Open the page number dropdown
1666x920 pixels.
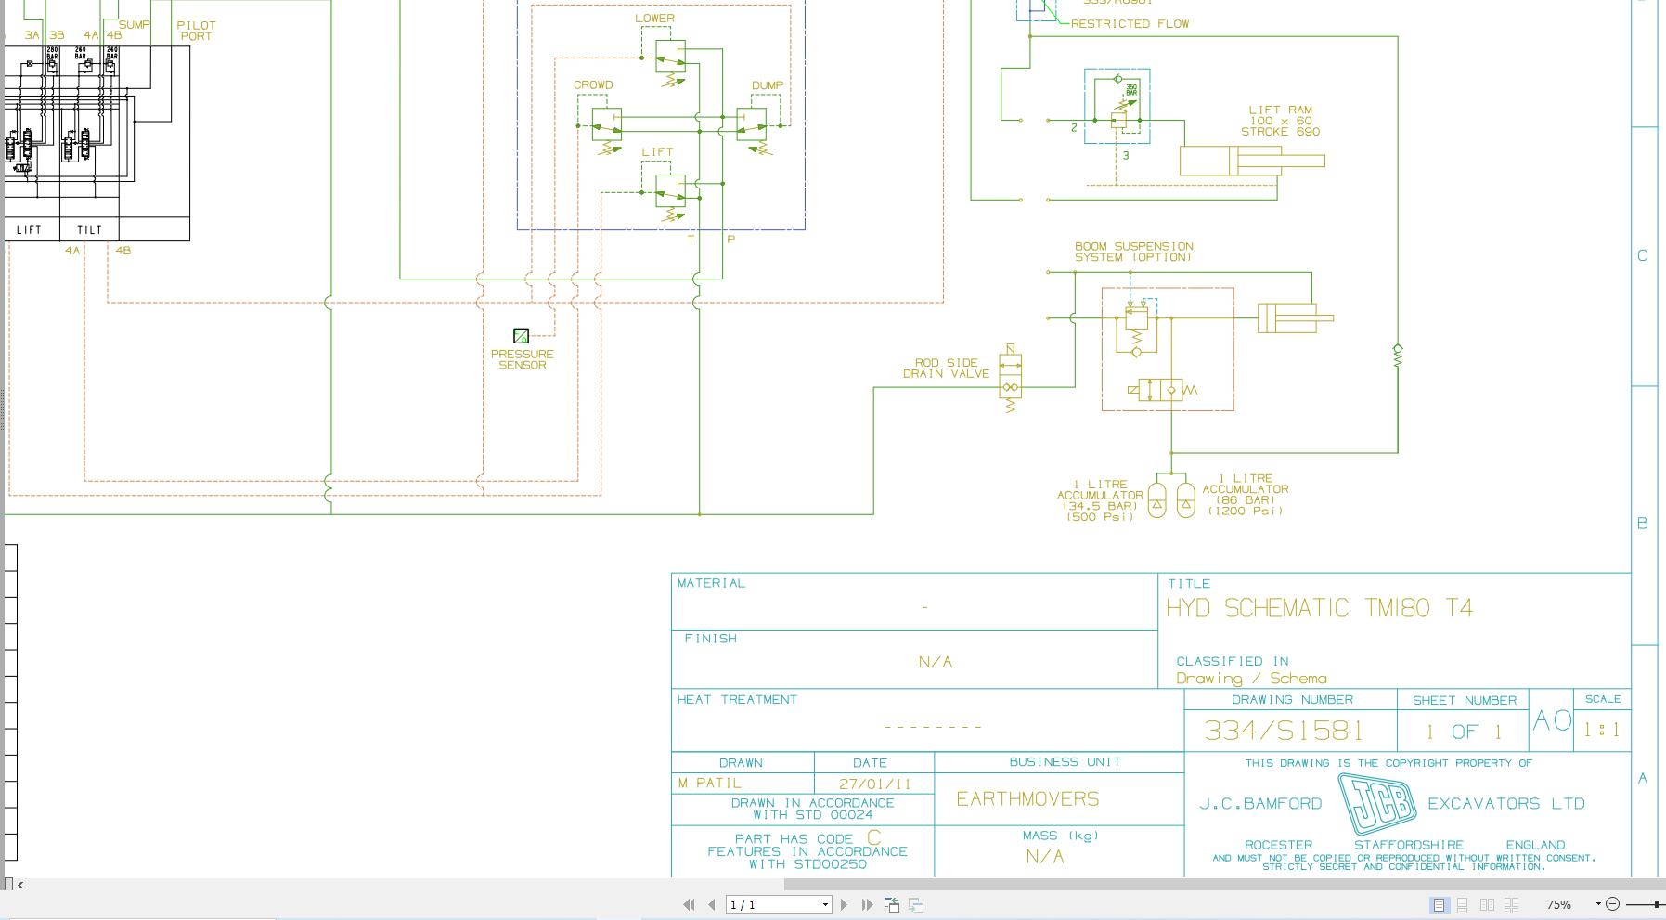coord(825,904)
